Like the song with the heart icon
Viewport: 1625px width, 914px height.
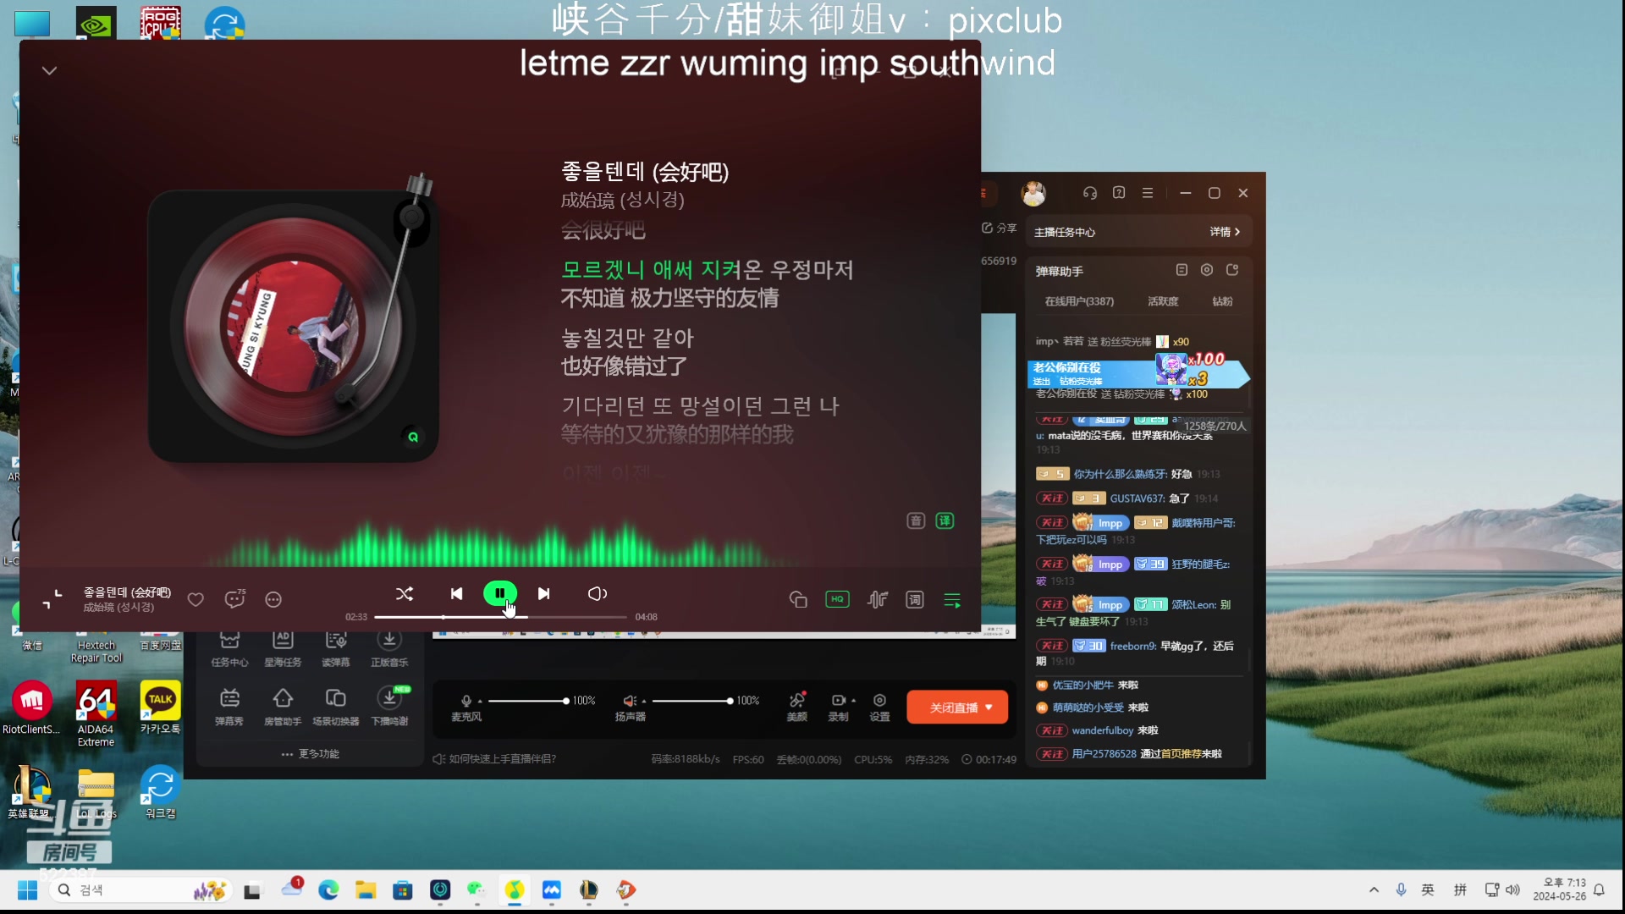tap(196, 599)
